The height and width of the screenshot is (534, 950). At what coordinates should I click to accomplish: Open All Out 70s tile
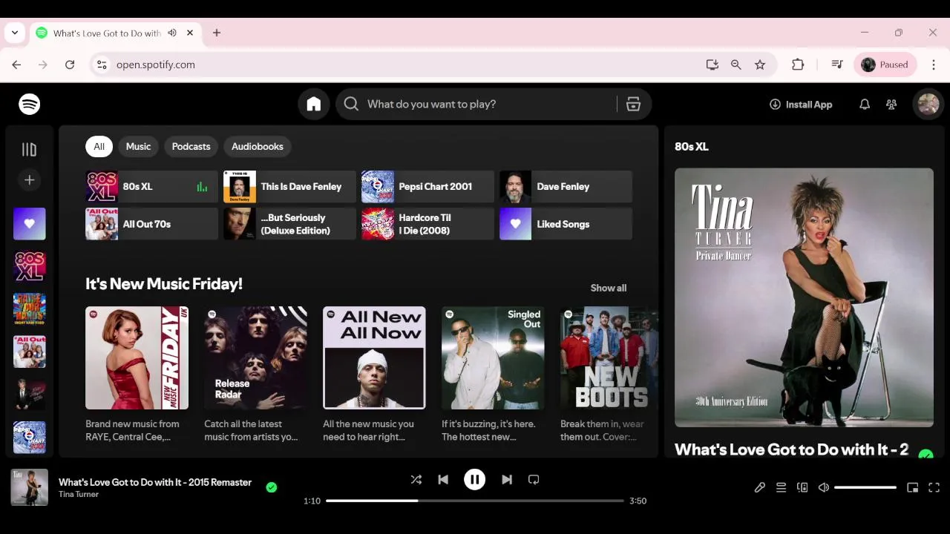click(151, 224)
